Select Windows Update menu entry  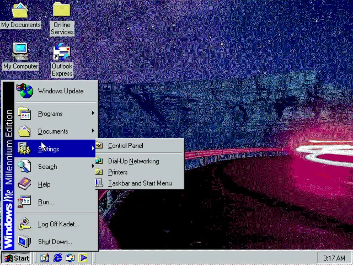[x=56, y=91]
